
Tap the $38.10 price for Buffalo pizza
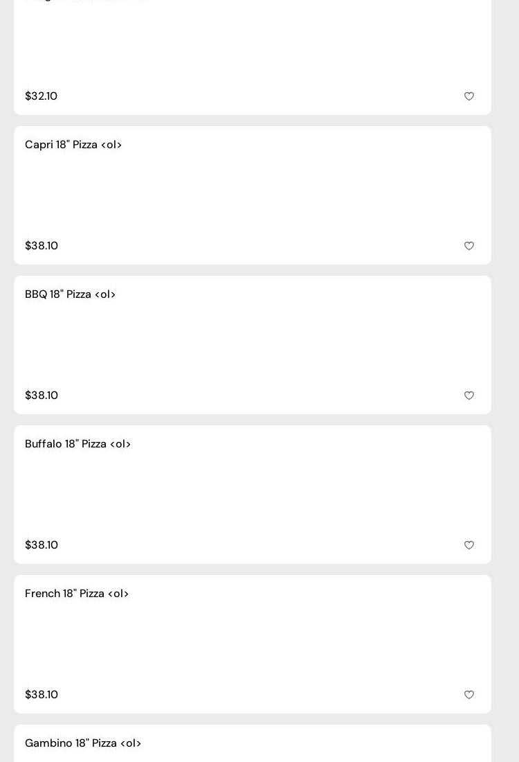pyautogui.click(x=42, y=545)
